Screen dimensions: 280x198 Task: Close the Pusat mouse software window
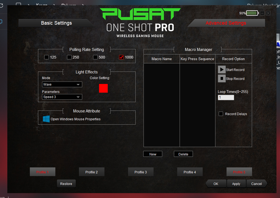click(268, 13)
